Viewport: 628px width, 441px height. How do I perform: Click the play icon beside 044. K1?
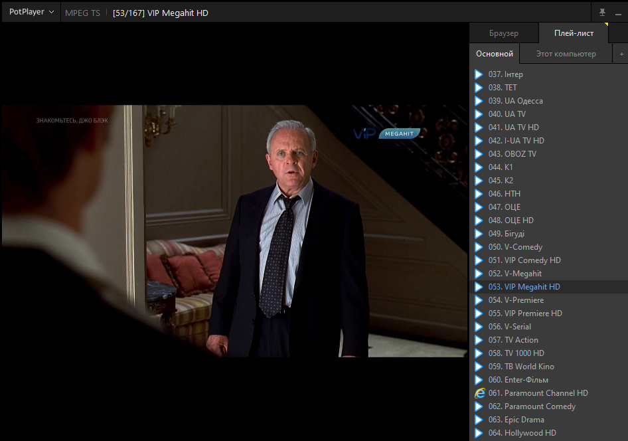point(479,167)
